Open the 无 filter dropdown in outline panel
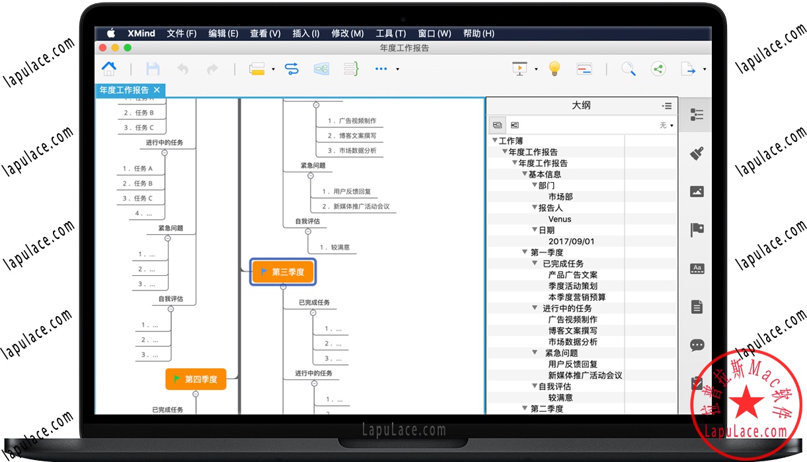The image size is (807, 462). point(667,125)
